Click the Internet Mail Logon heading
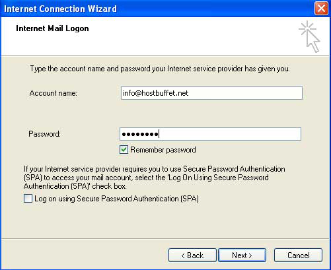The height and width of the screenshot is (270, 331). click(x=52, y=28)
